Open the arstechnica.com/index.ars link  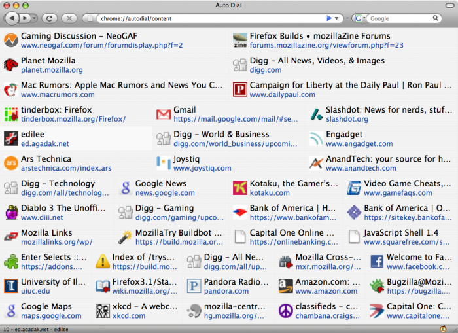point(66,168)
